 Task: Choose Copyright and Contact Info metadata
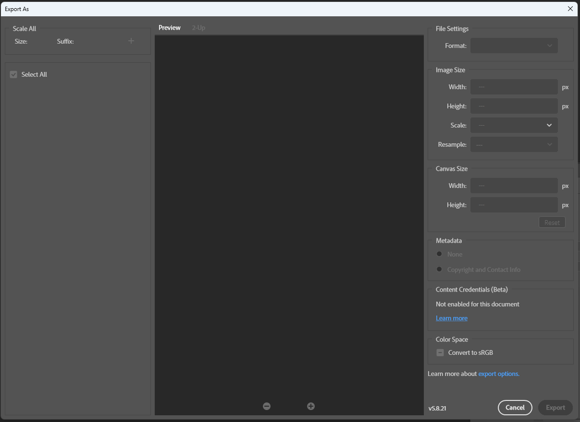[439, 269]
